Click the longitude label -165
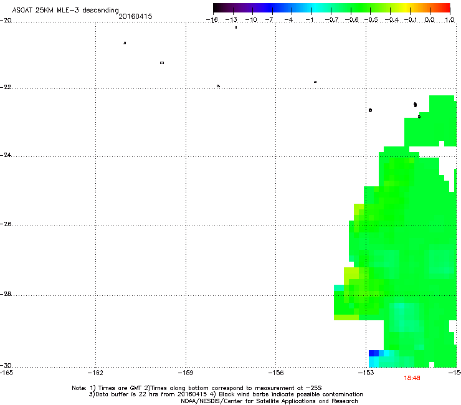 pyautogui.click(x=6, y=373)
